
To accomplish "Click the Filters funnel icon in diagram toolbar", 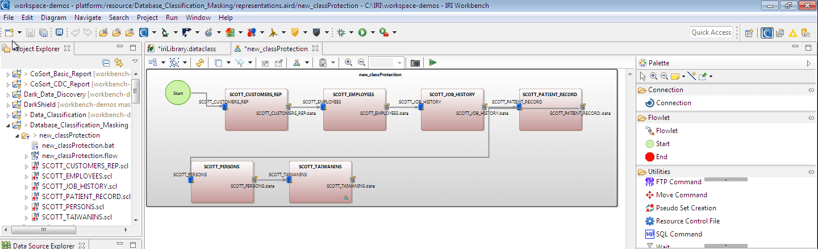I will tap(240, 63).
